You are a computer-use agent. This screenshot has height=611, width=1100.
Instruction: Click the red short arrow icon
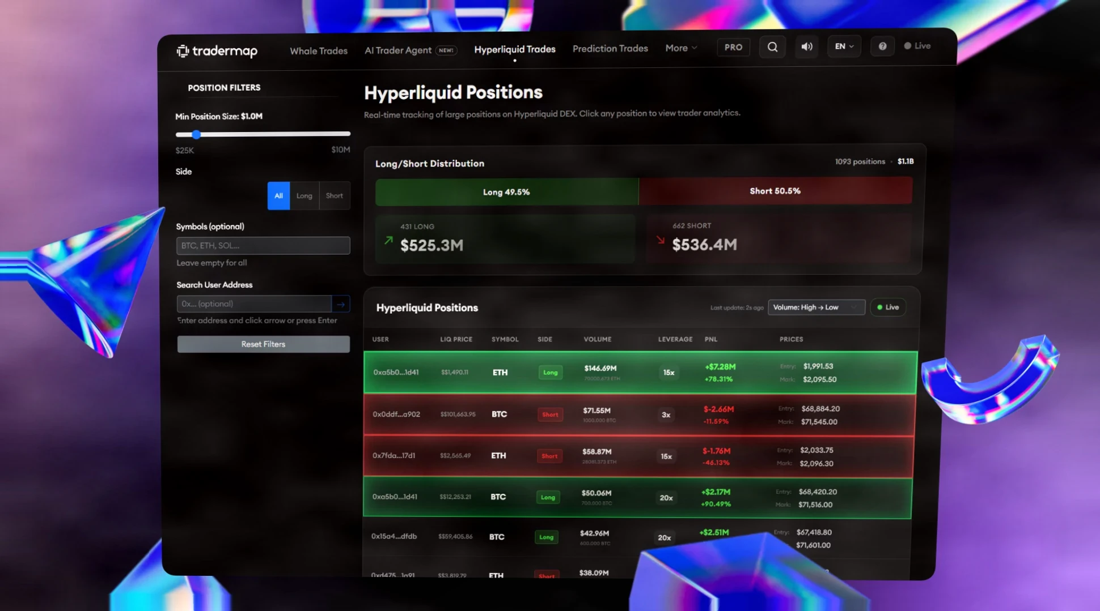point(661,240)
